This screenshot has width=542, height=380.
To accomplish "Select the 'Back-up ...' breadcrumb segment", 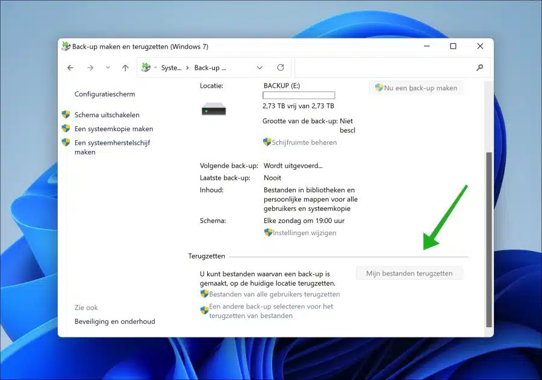I will pos(210,68).
